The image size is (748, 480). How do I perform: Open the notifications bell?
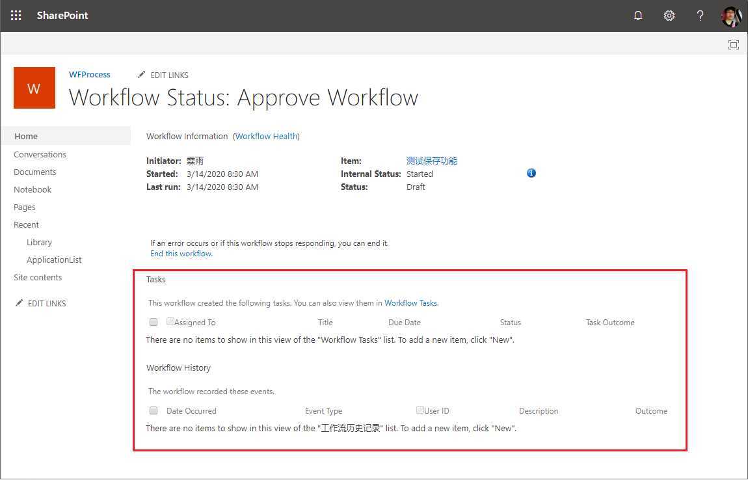point(638,16)
